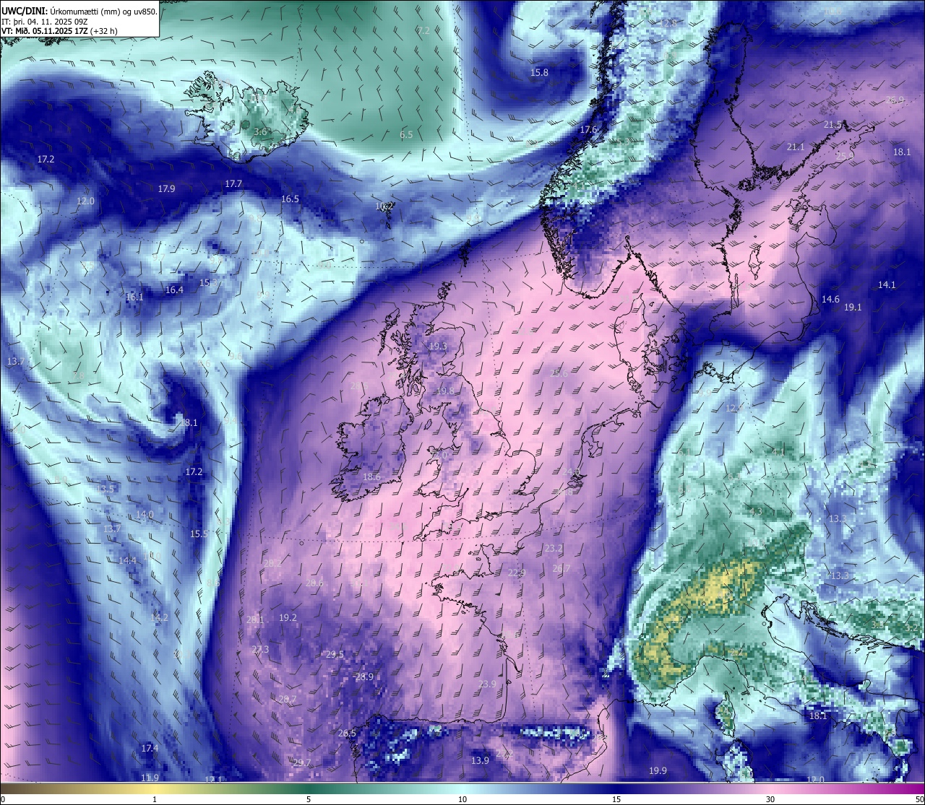
Task: Click the 3.6 value over Iceland
Action: pyautogui.click(x=261, y=132)
